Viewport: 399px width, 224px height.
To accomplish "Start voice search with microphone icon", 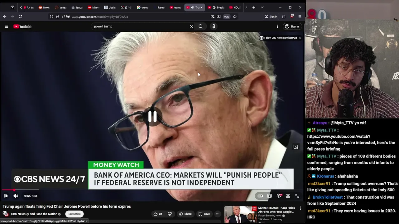I will click(x=214, y=26).
